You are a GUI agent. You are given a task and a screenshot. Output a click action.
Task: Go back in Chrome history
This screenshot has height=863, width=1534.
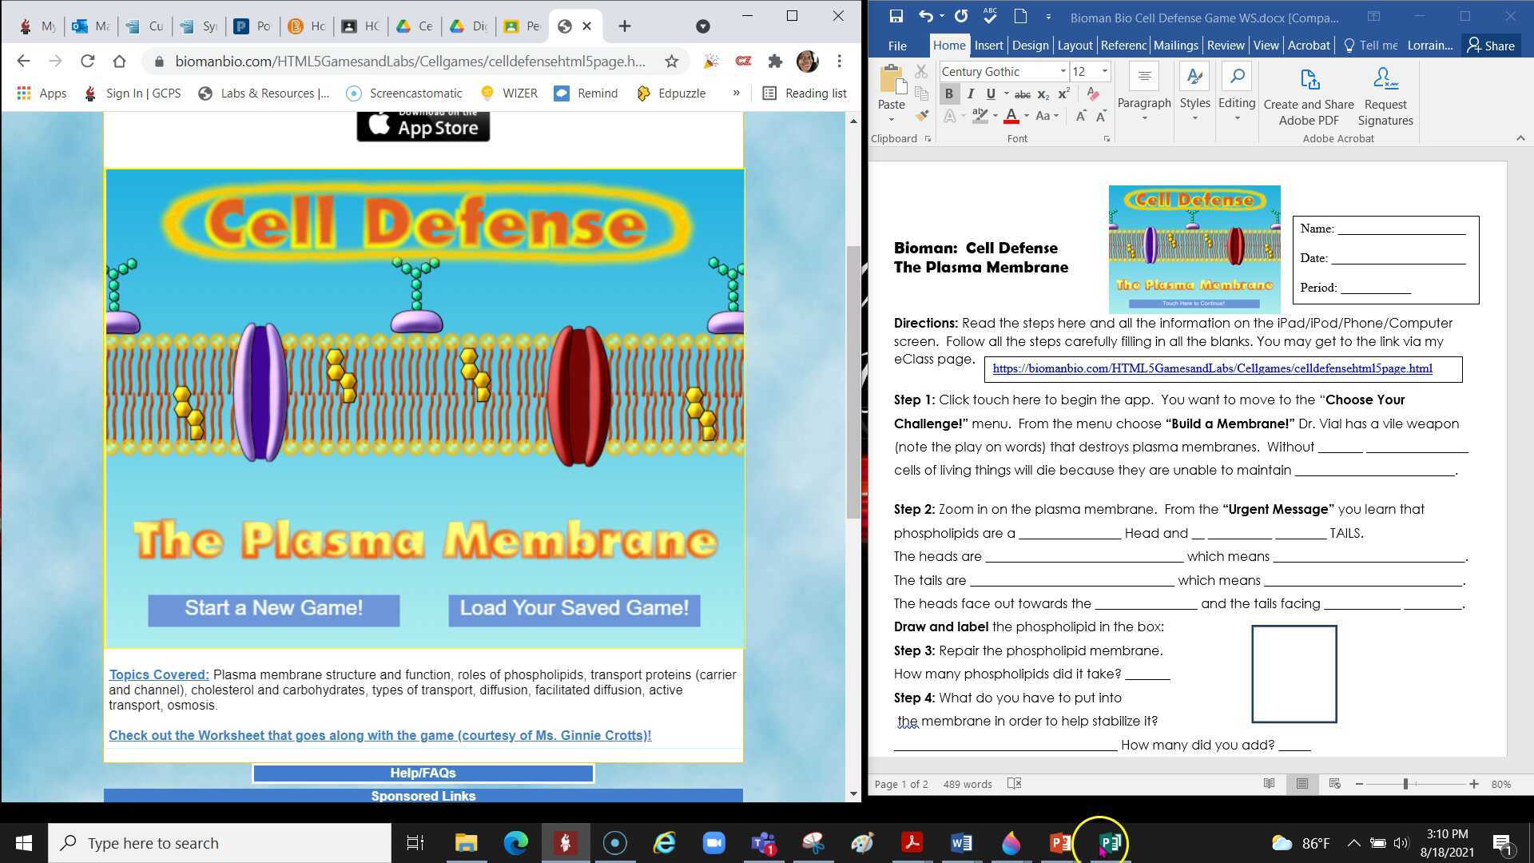[23, 61]
